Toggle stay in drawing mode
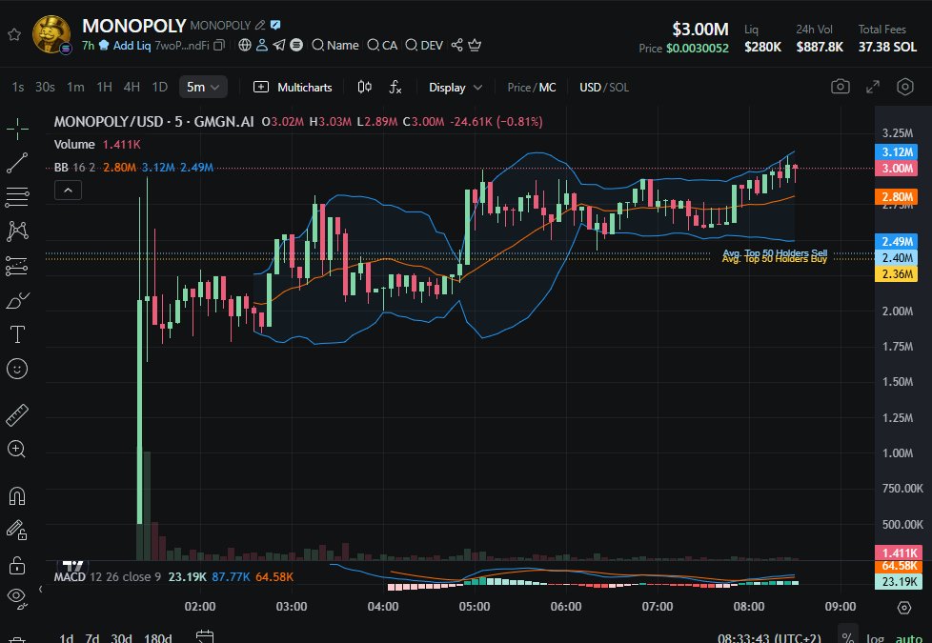This screenshot has height=643, width=932. pyautogui.click(x=17, y=530)
